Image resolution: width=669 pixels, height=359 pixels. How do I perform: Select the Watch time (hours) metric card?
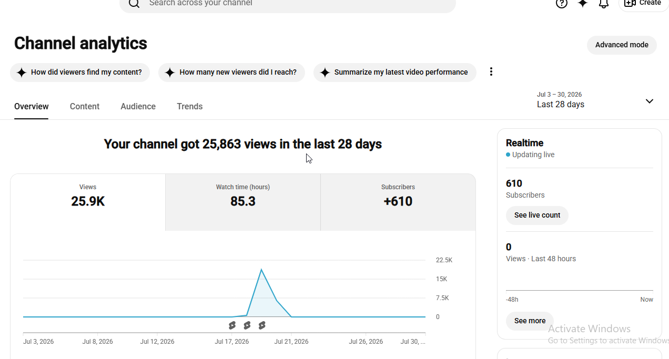[x=243, y=202]
